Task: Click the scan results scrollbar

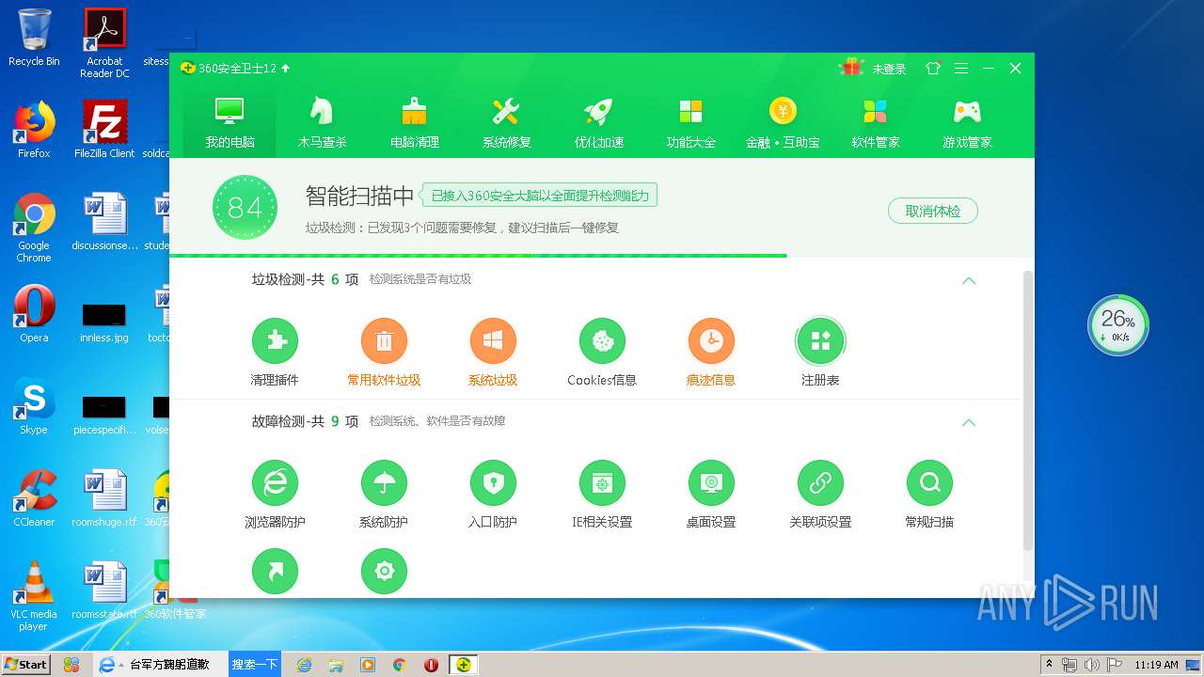Action: point(1028,410)
